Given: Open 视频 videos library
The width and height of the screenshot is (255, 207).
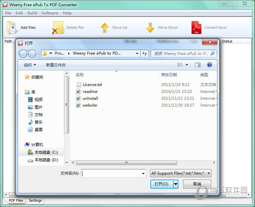Looking at the screenshot, I should coord(35,99).
